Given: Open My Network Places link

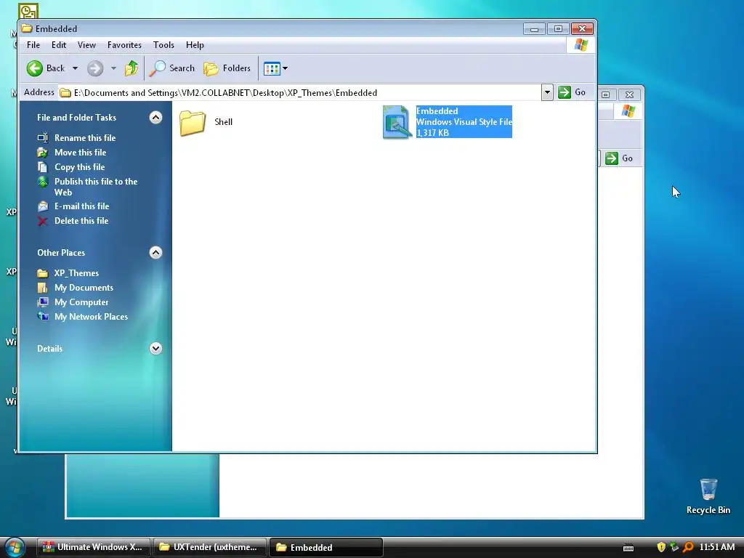Looking at the screenshot, I should [91, 317].
